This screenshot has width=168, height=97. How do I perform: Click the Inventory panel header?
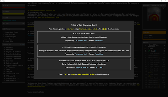(x=13, y=44)
